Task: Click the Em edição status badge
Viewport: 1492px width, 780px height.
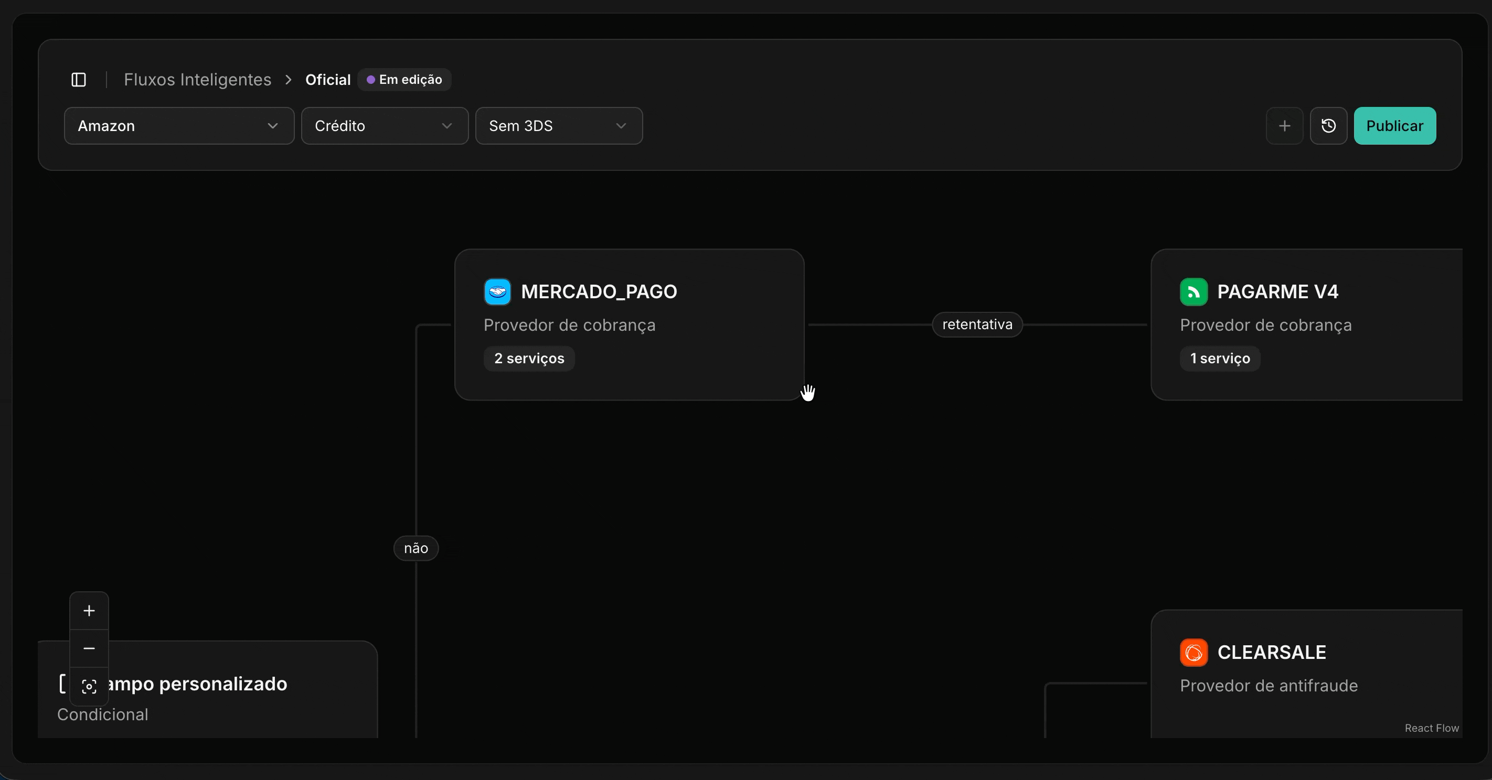Action: click(404, 79)
